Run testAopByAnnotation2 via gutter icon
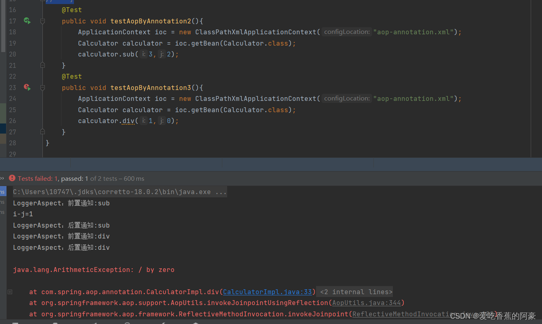The height and width of the screenshot is (324, 542). [27, 21]
